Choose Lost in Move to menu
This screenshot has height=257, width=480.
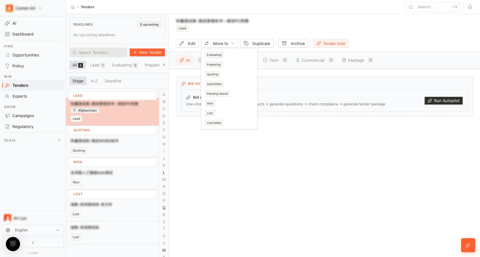click(x=210, y=113)
